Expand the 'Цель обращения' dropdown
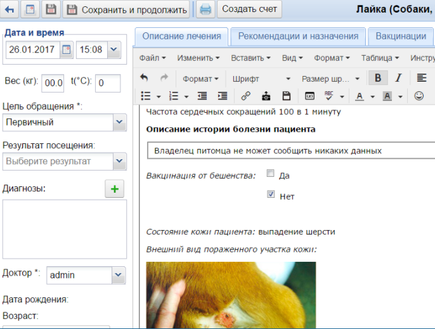Screen dimensions: 435x329 tap(119, 122)
